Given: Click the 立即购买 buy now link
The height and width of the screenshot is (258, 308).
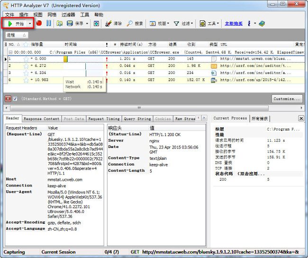Looking at the screenshot, I should pyautogui.click(x=234, y=24).
